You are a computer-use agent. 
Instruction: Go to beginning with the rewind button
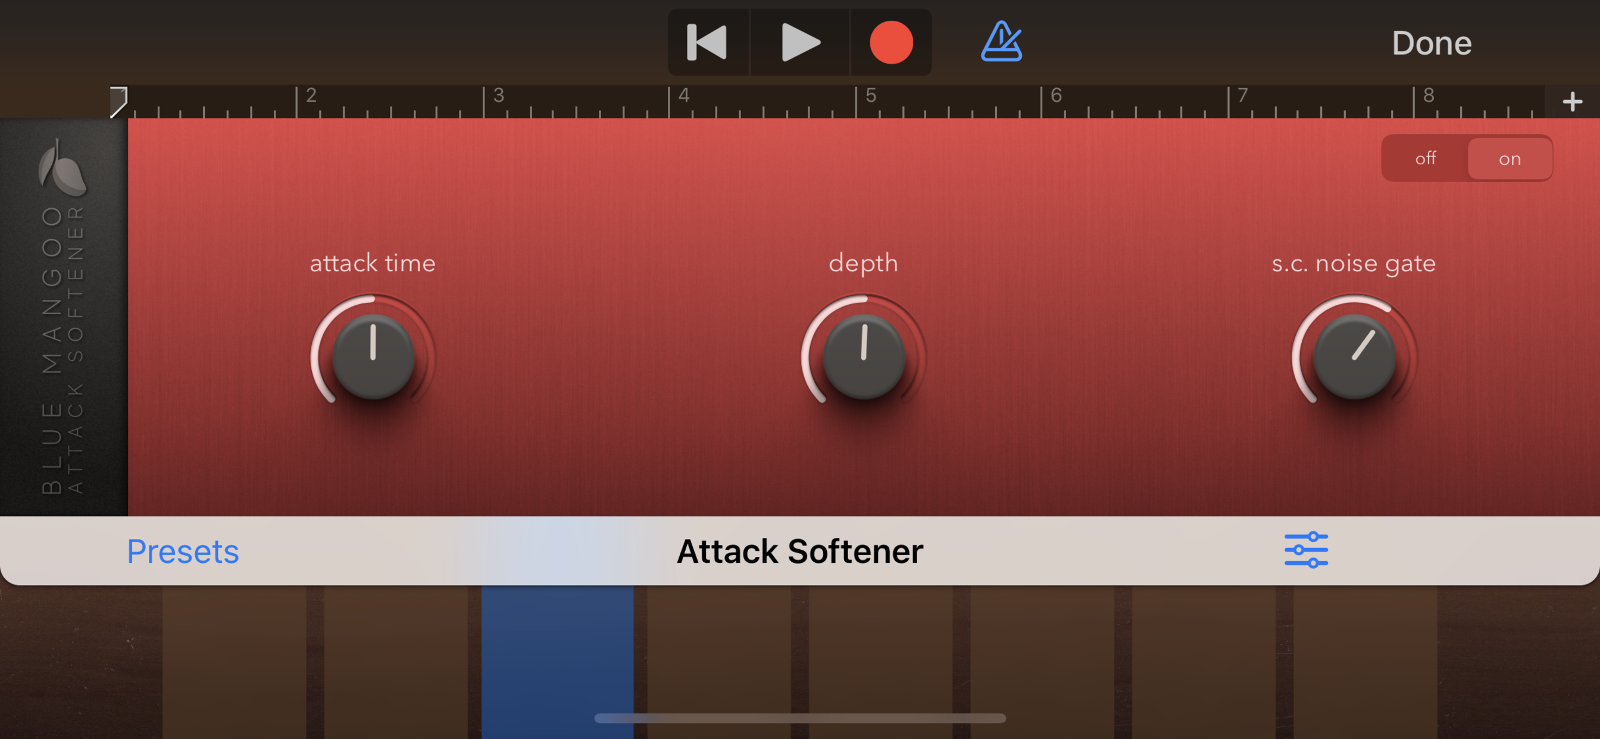(x=708, y=42)
